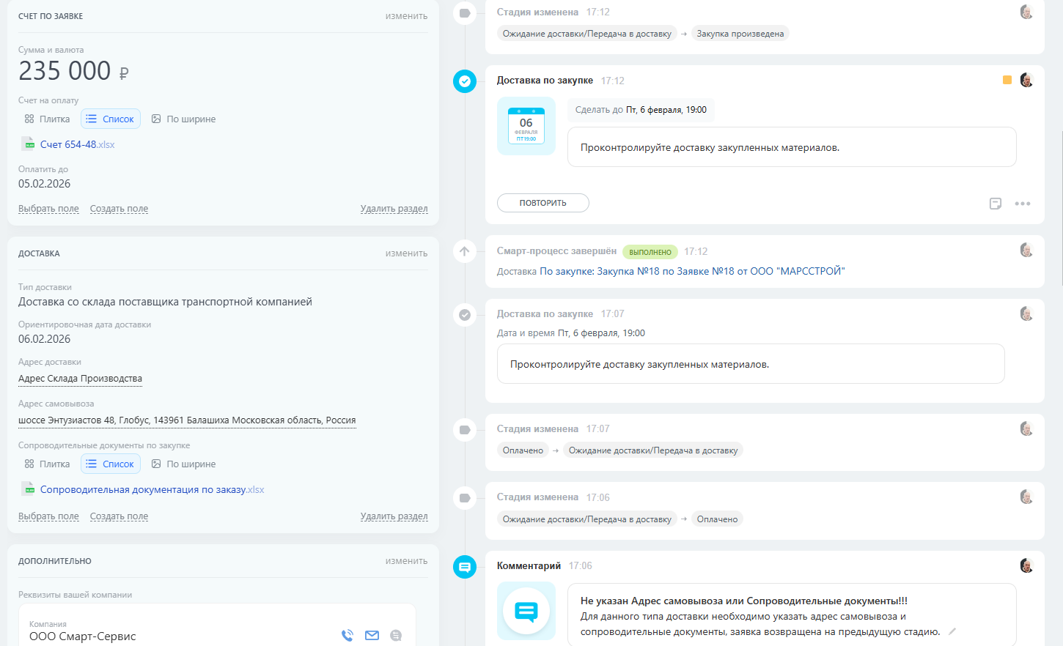
Task: Open the avatar on the Смарт-процесс завершён card
Action: tap(1026, 250)
